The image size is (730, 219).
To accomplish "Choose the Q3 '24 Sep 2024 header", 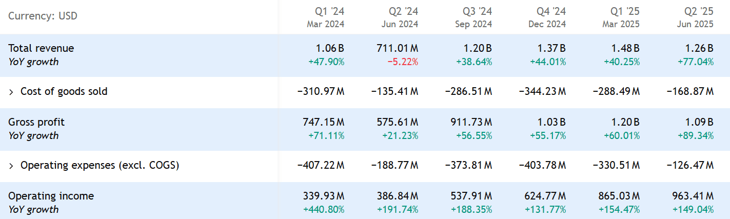I will click(x=473, y=17).
